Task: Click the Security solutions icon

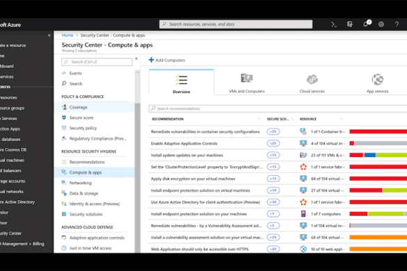Action: point(64,214)
